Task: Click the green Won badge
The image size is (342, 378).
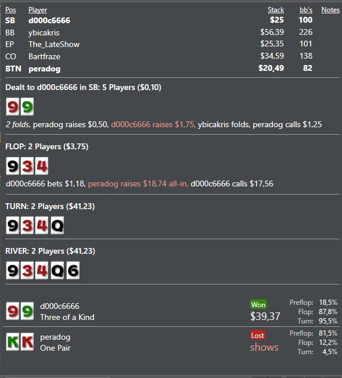Action: pyautogui.click(x=258, y=304)
